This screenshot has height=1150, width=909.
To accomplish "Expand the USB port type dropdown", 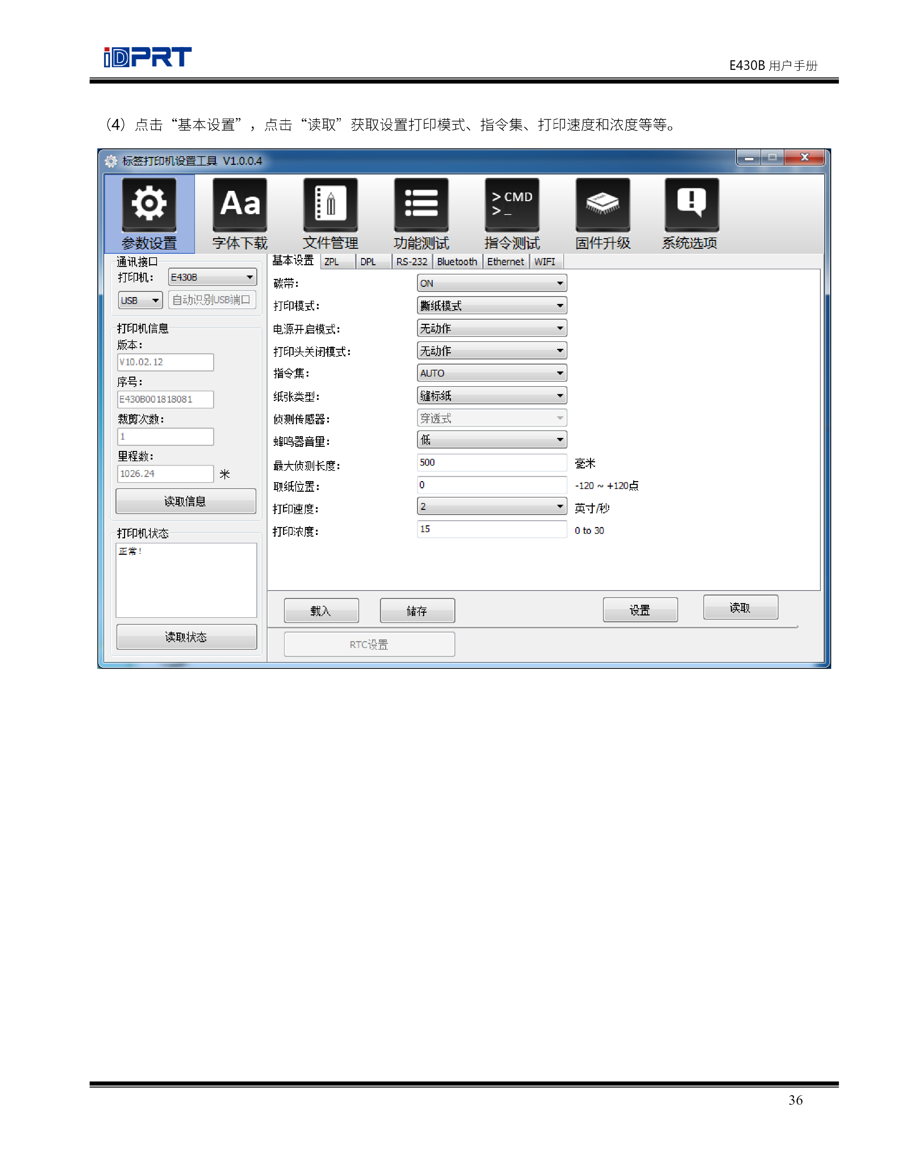I will [x=140, y=300].
